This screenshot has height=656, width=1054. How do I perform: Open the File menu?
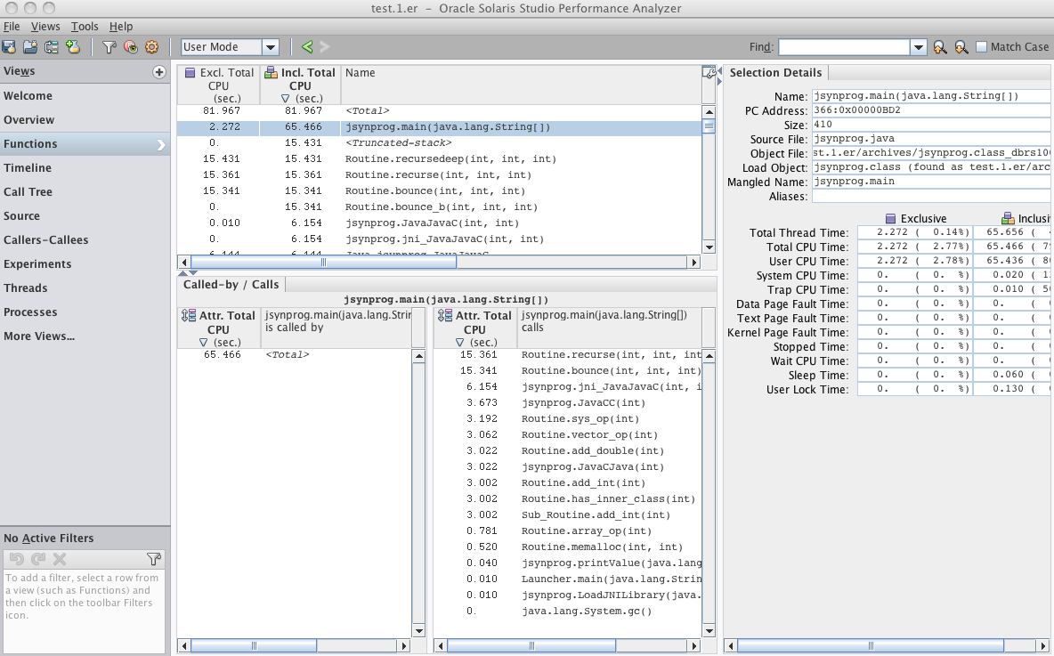pyautogui.click(x=12, y=26)
